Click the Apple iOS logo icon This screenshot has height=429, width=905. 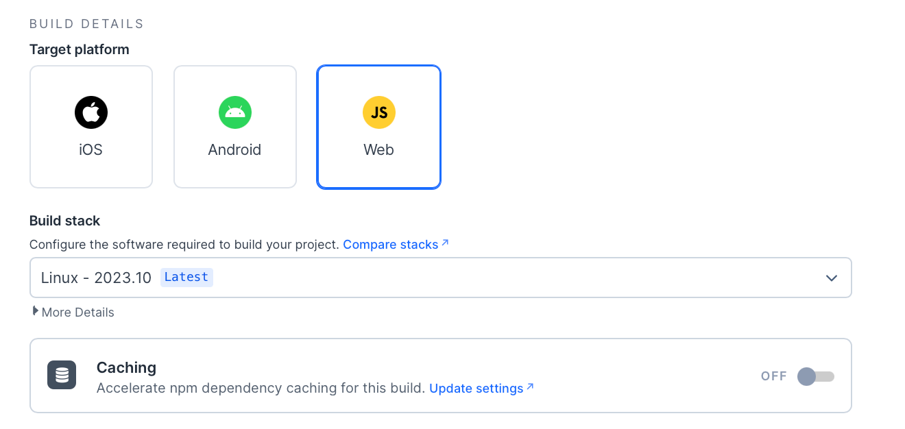[x=91, y=112]
